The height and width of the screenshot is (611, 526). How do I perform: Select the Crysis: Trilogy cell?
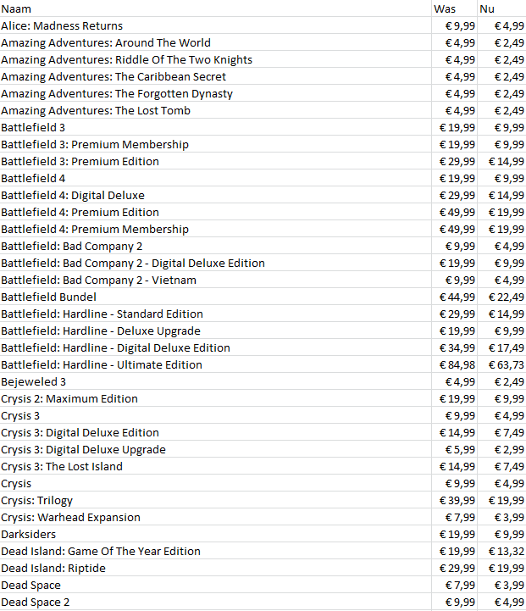click(216, 500)
